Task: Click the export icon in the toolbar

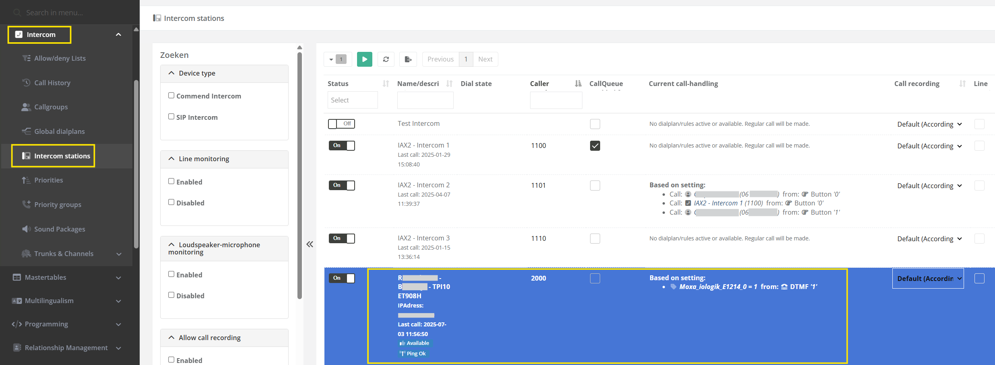Action: click(x=408, y=59)
